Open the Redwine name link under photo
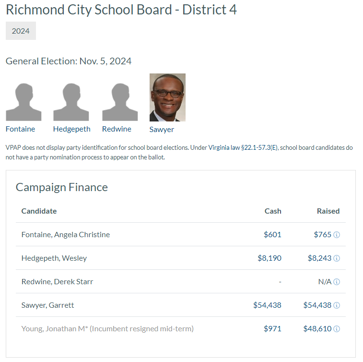Image resolution: width=363 pixels, height=362 pixels. tap(117, 129)
